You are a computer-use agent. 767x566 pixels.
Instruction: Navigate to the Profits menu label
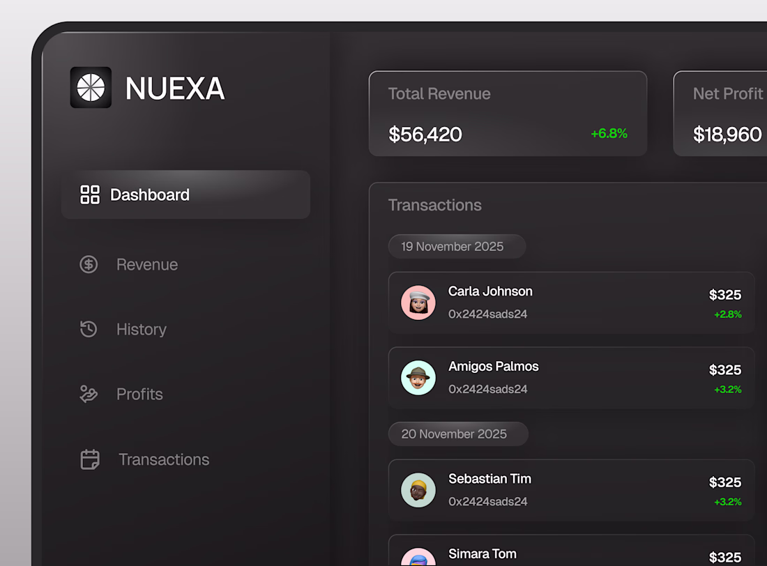point(139,394)
